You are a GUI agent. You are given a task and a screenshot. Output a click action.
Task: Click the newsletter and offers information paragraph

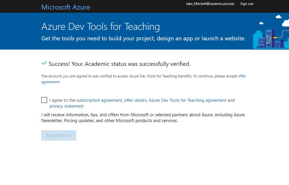143,118
